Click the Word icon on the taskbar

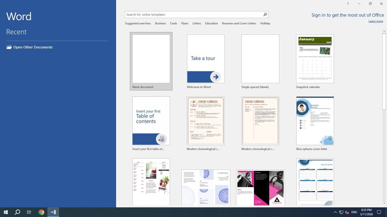pyautogui.click(x=53, y=212)
